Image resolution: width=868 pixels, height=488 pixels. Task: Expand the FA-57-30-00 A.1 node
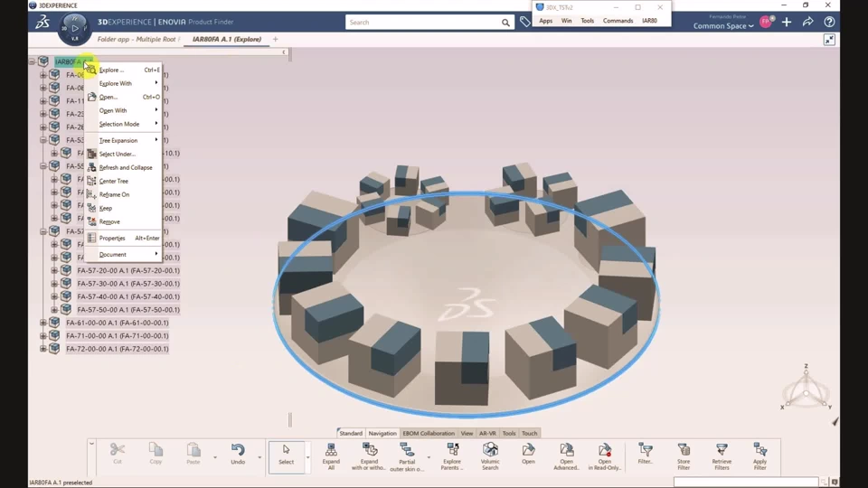tap(54, 283)
